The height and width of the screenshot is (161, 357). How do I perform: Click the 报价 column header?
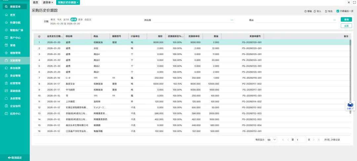(156, 36)
